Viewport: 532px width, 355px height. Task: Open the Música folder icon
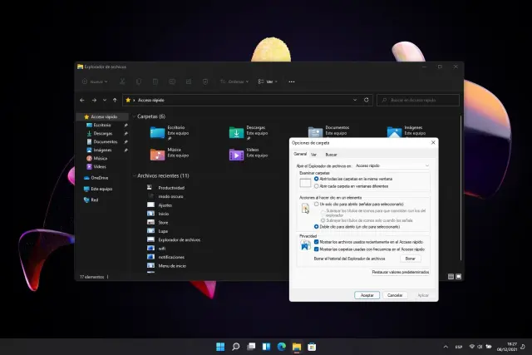[157, 154]
